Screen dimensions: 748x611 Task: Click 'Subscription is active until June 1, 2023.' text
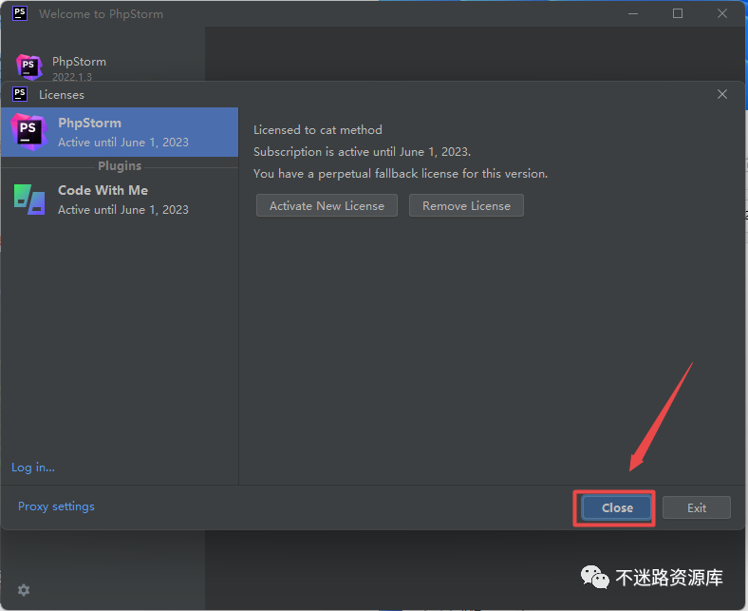362,152
